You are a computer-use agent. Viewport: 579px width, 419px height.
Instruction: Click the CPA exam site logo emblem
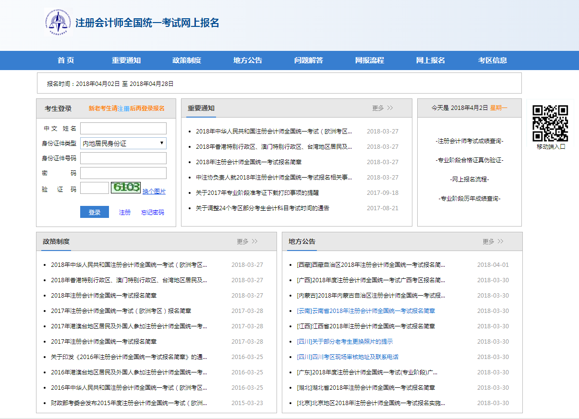point(59,23)
